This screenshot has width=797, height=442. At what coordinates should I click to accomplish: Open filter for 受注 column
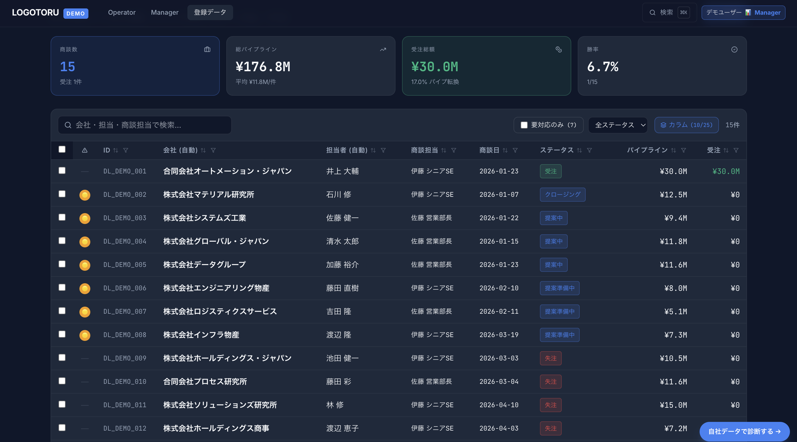[x=736, y=150]
